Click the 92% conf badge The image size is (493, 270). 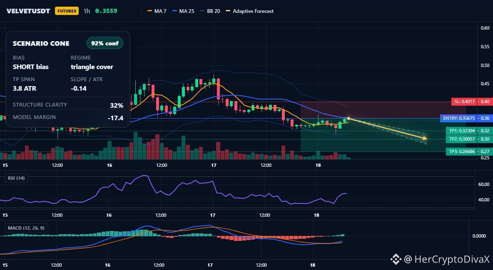pos(105,43)
